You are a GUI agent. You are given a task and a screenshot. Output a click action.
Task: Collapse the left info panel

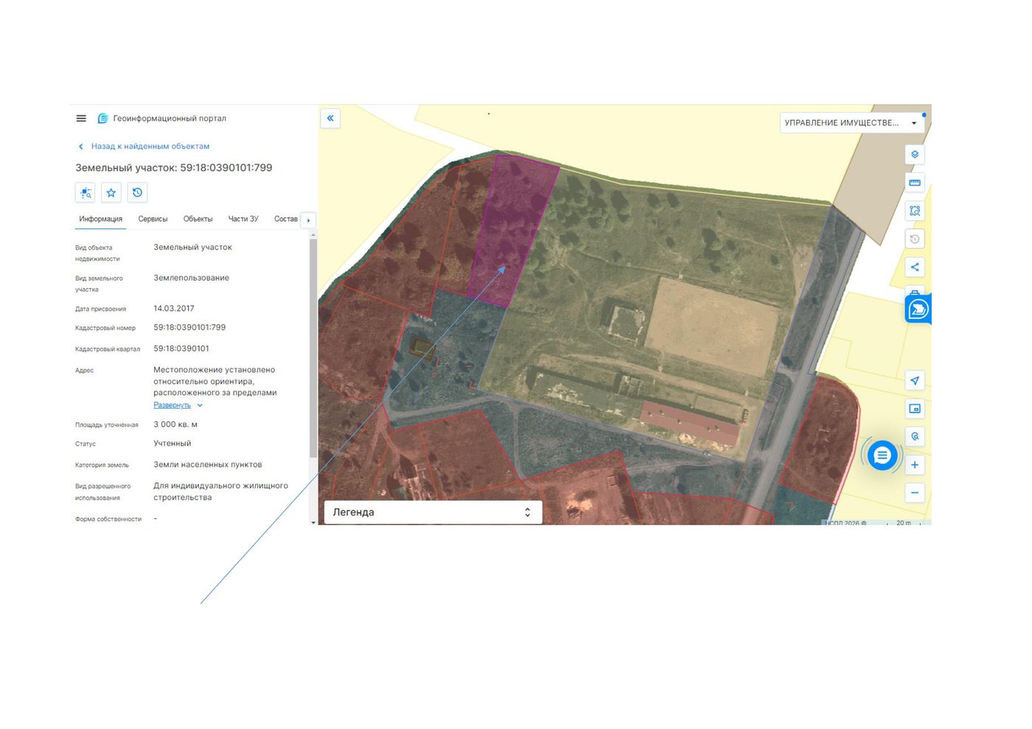point(330,118)
